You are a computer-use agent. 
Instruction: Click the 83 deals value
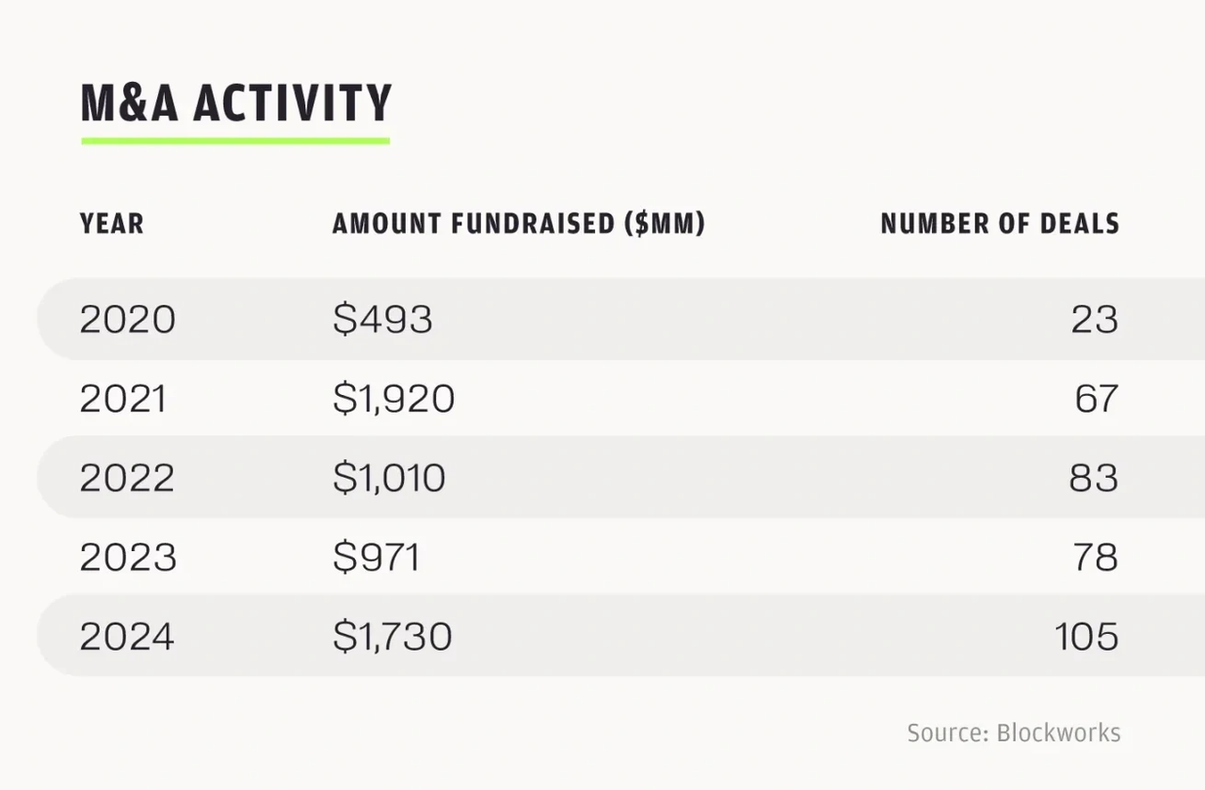pos(1094,478)
